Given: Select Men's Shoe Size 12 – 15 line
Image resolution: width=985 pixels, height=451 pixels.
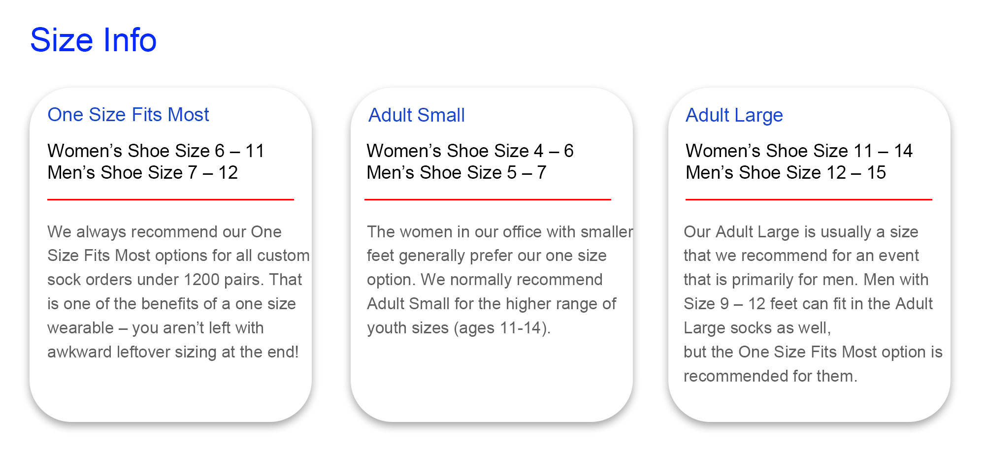Looking at the screenshot, I should tap(786, 172).
